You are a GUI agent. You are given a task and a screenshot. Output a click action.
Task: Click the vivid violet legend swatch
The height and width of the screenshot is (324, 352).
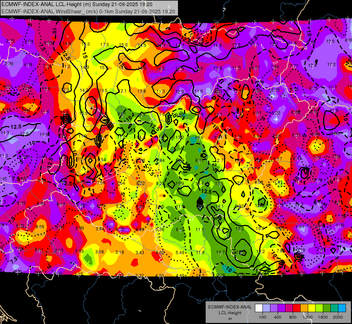click(281, 308)
